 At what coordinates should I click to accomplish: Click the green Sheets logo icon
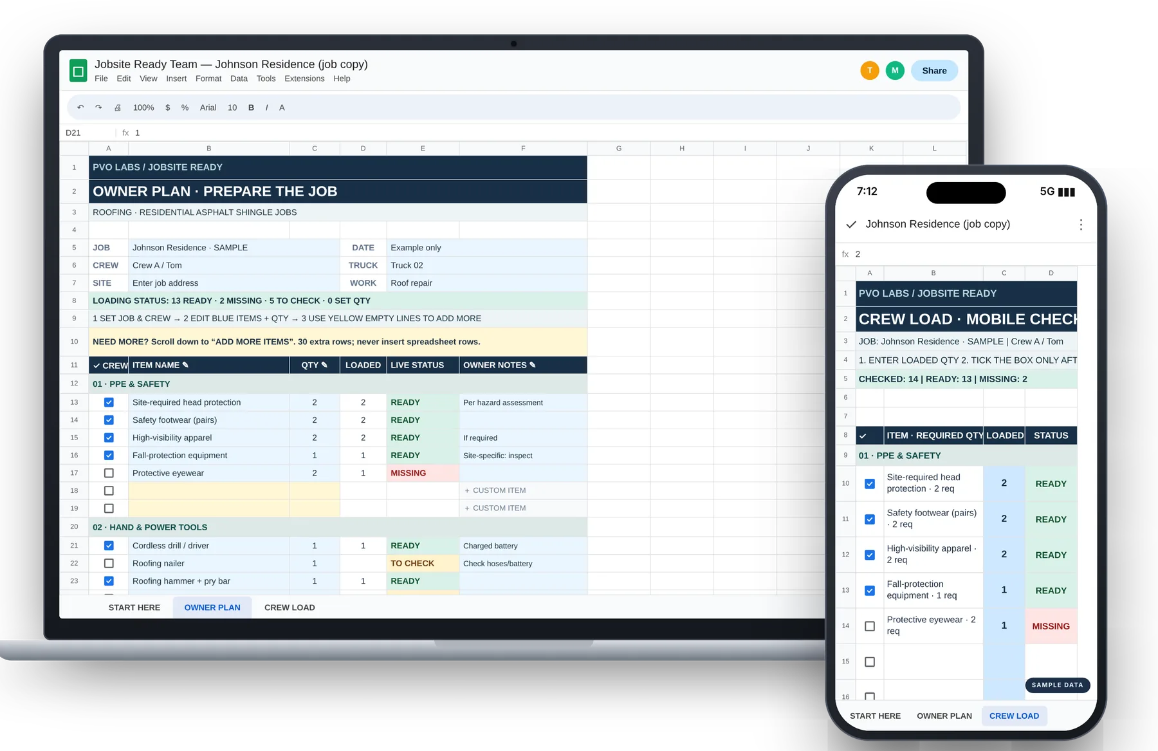pos(78,71)
